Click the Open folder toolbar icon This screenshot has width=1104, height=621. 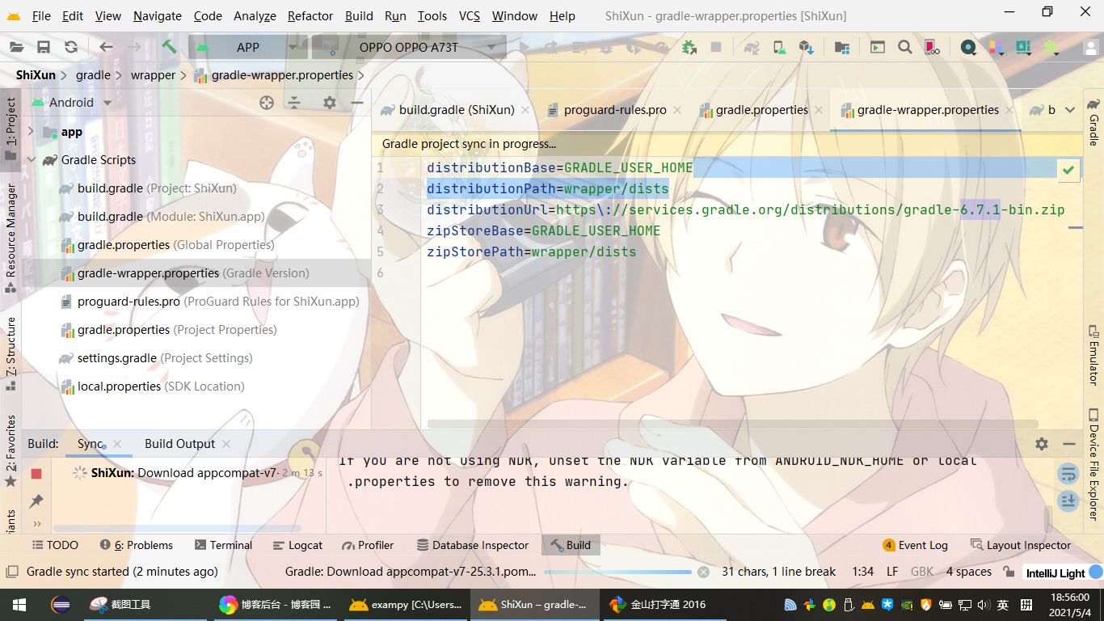tap(16, 48)
